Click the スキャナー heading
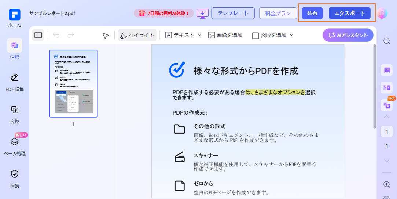Screen dimensions: 397x199 (x=206, y=156)
